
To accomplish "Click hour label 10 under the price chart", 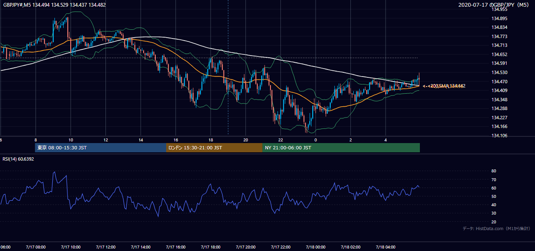I will (71, 140).
